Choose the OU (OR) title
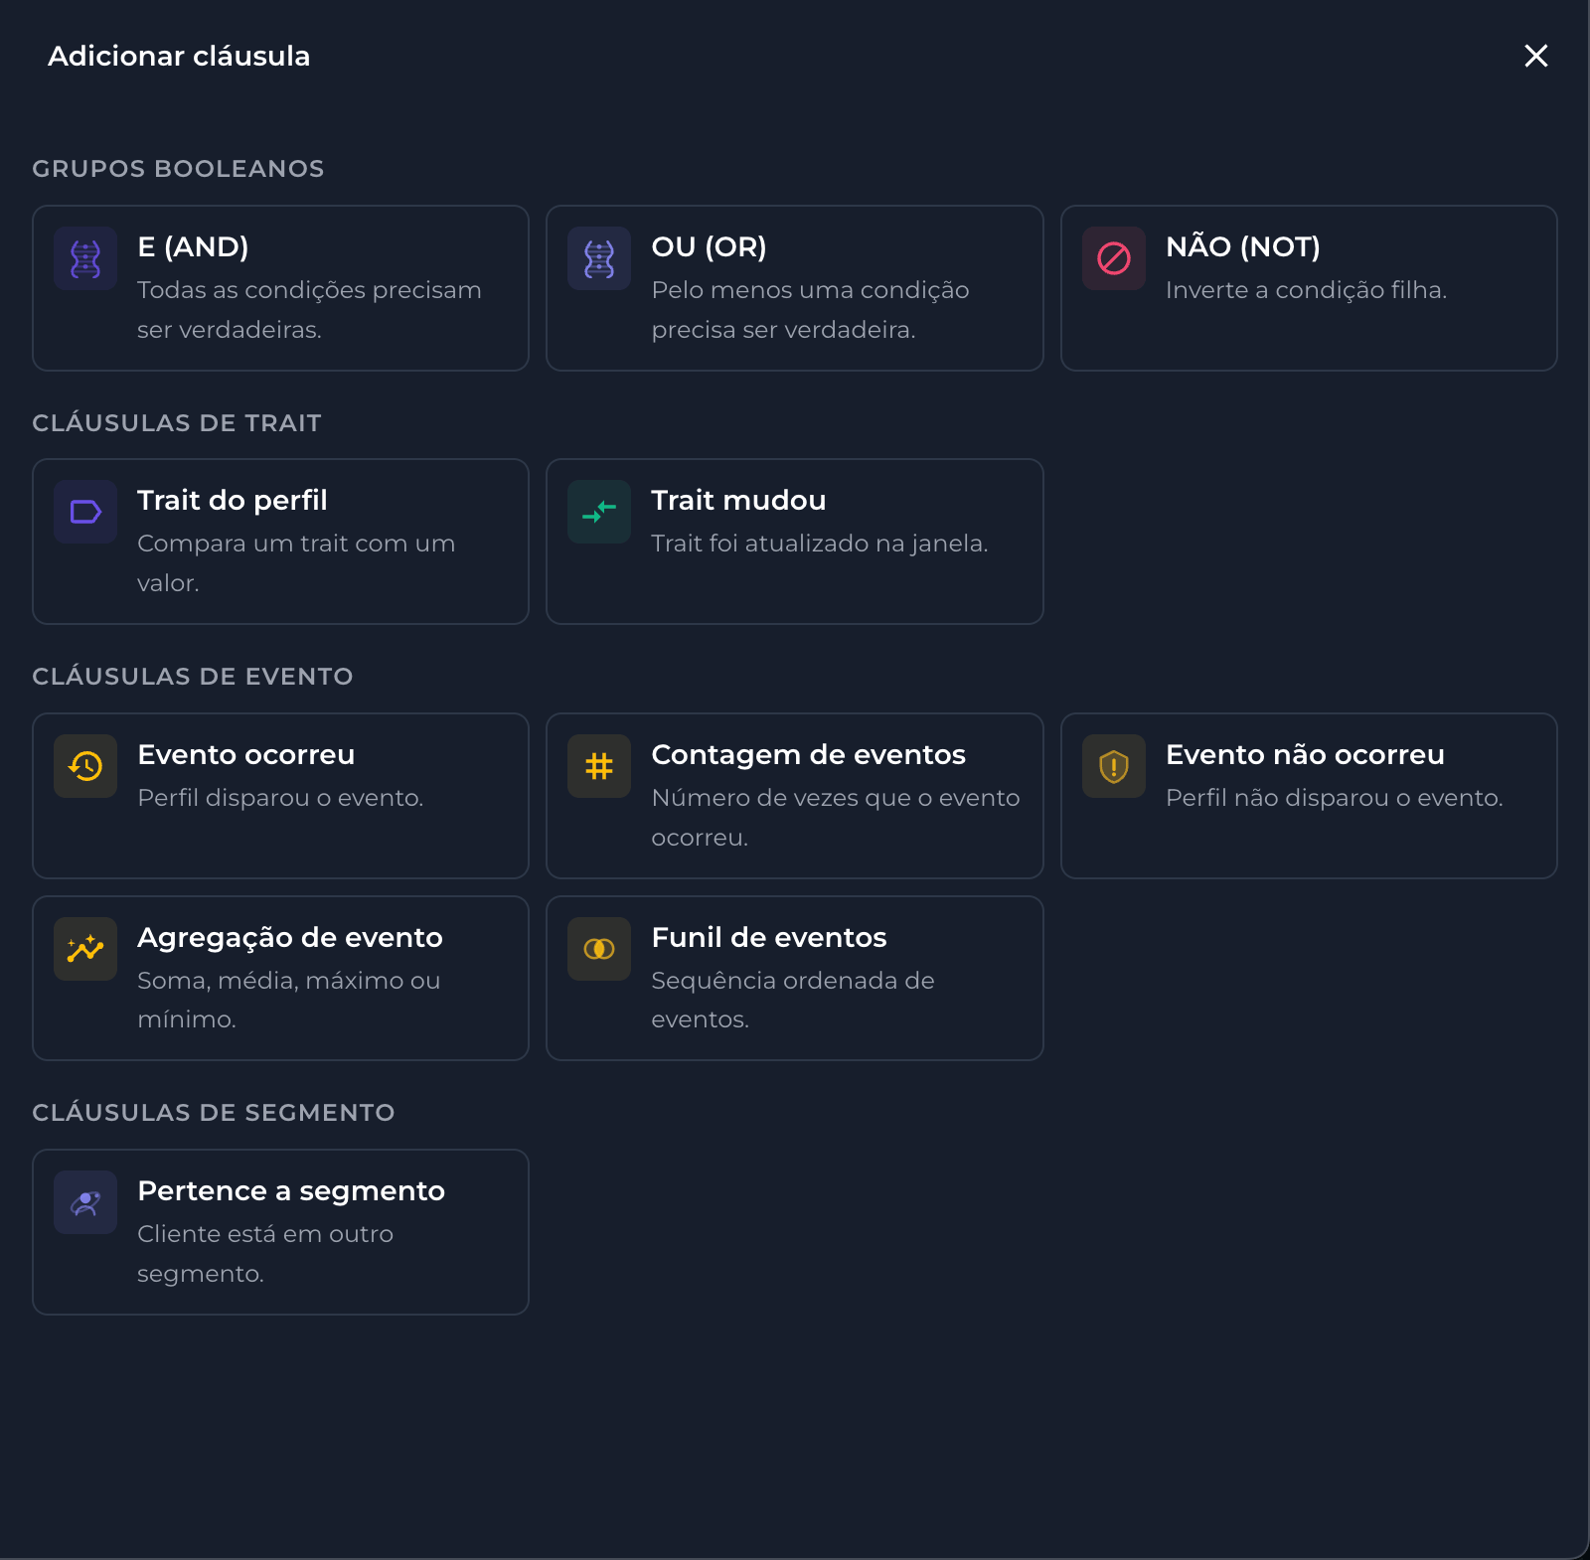This screenshot has height=1560, width=1590. pyautogui.click(x=709, y=246)
